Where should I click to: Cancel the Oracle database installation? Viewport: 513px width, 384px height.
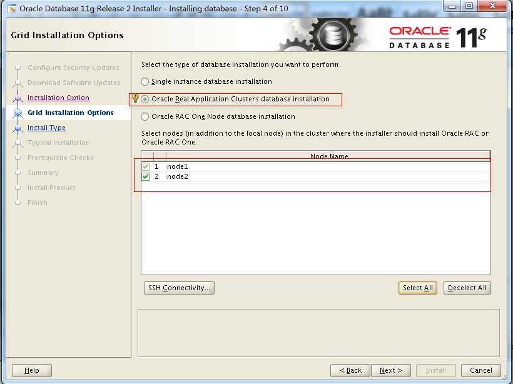click(481, 371)
